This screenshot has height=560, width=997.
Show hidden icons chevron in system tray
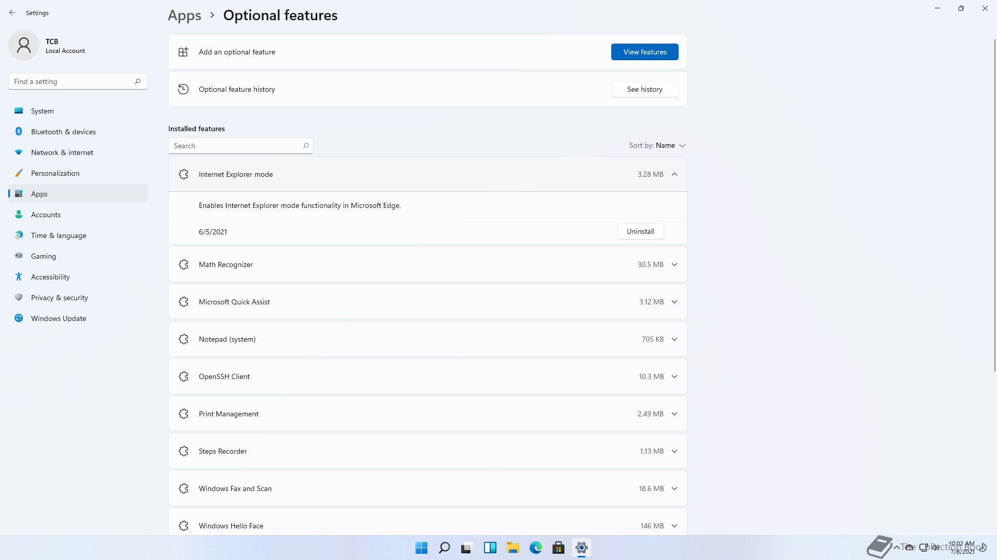[896, 548]
